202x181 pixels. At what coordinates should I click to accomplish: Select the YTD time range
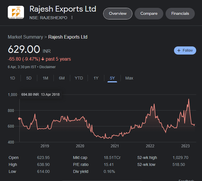click(79, 78)
